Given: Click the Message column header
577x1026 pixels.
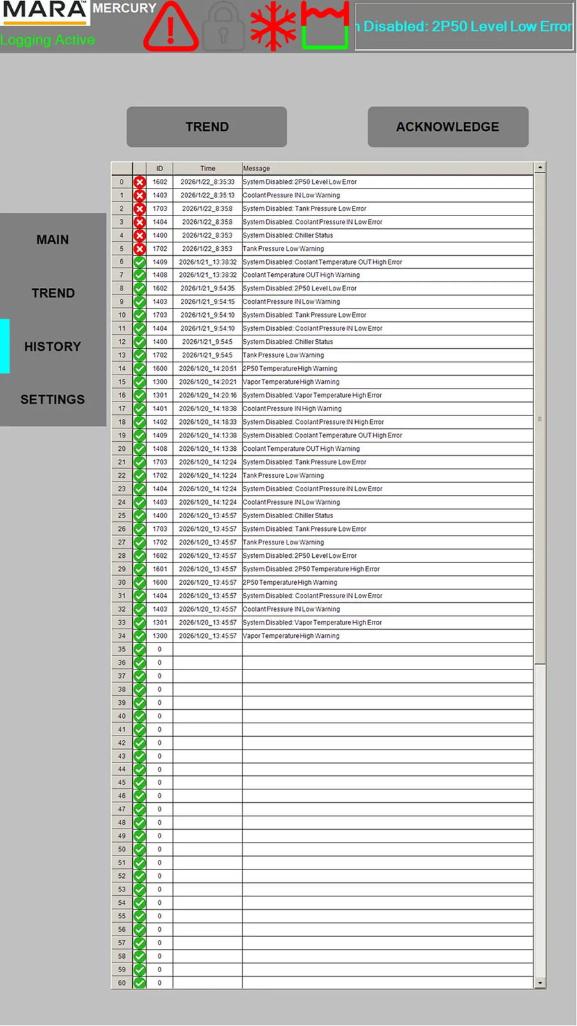Looking at the screenshot, I should click(x=388, y=169).
